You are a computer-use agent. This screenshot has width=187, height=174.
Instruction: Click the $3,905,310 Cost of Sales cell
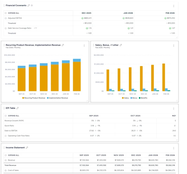tap(84, 170)
